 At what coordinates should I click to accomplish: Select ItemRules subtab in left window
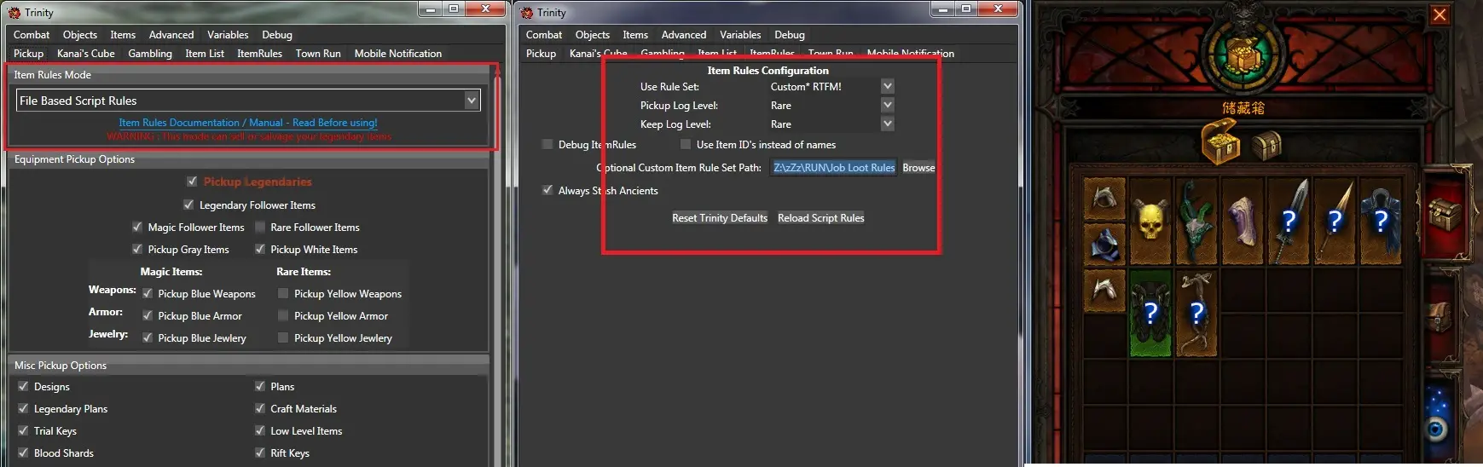(259, 53)
